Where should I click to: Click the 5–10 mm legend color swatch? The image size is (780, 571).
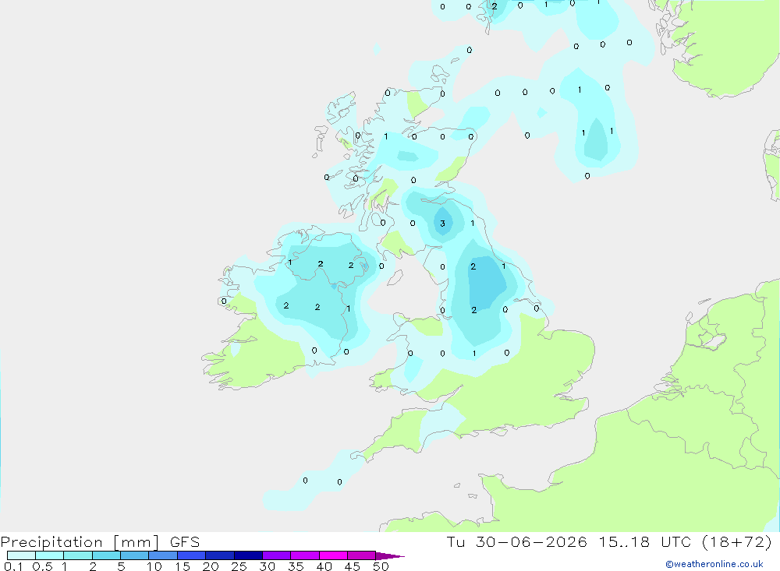(x=134, y=555)
